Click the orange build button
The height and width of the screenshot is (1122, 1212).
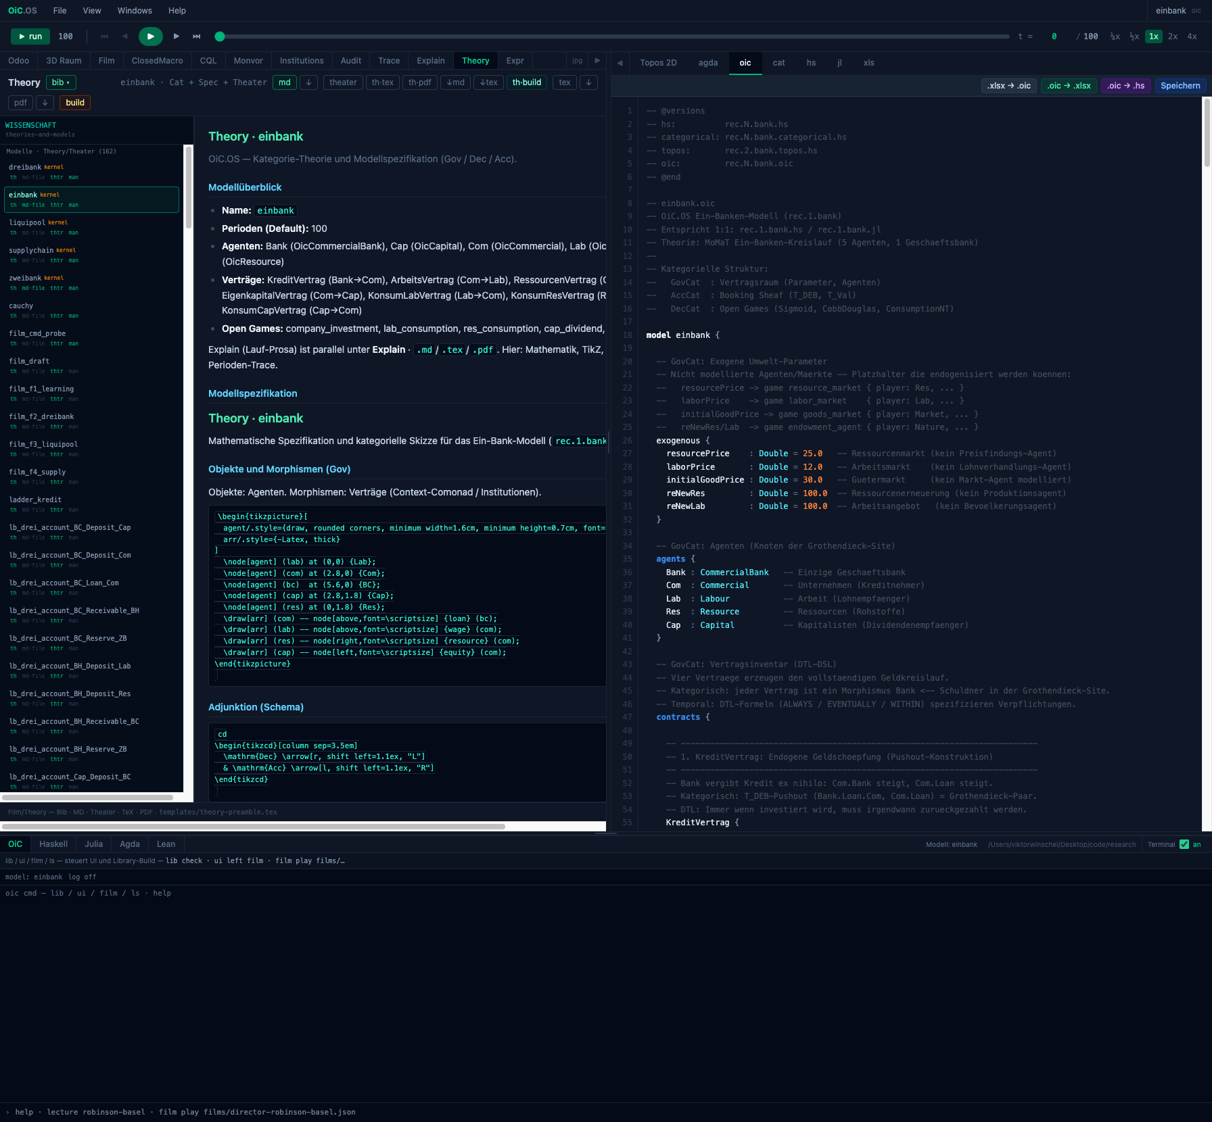tap(75, 103)
